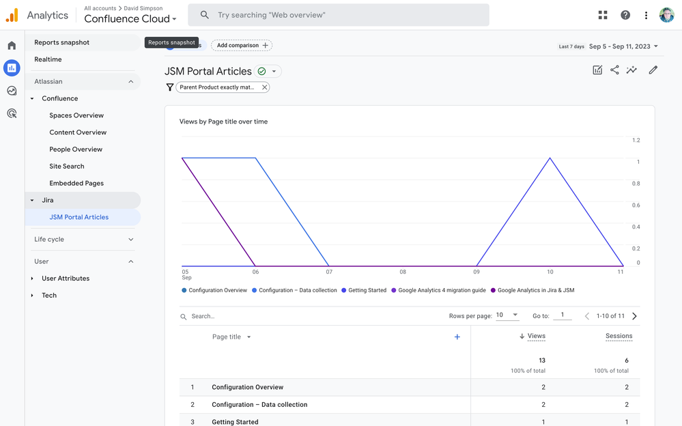Go to next page of table results
The width and height of the screenshot is (682, 426).
tap(635, 316)
